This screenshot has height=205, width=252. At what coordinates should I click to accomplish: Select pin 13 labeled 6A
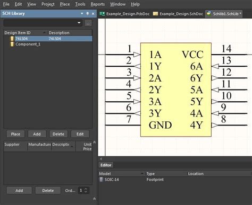tap(229, 66)
